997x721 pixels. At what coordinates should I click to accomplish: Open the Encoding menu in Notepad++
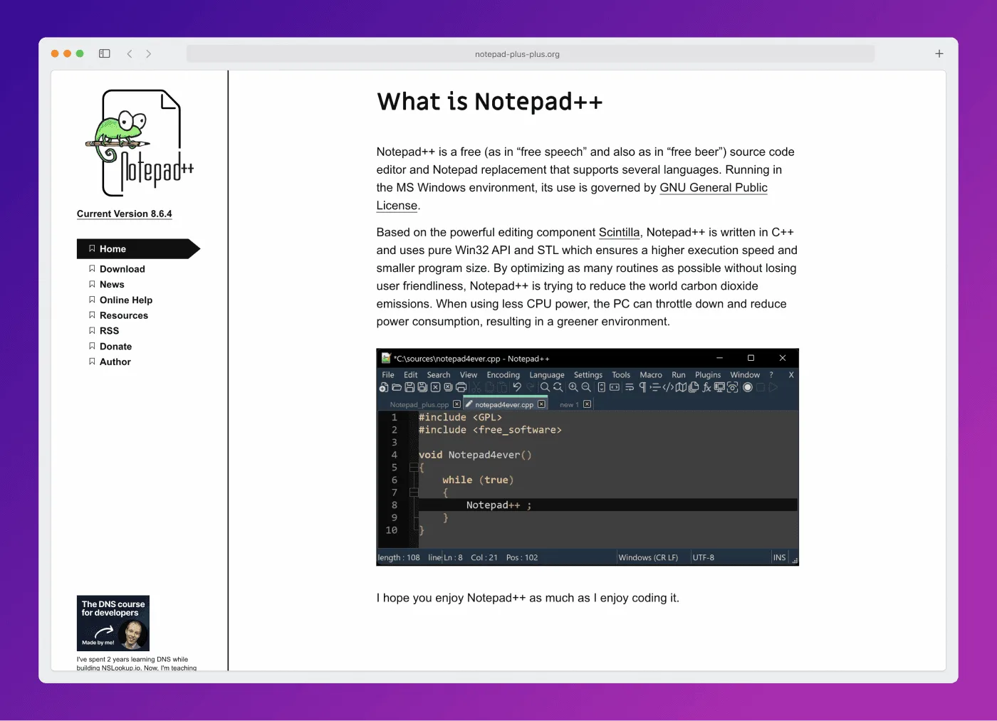pyautogui.click(x=503, y=374)
